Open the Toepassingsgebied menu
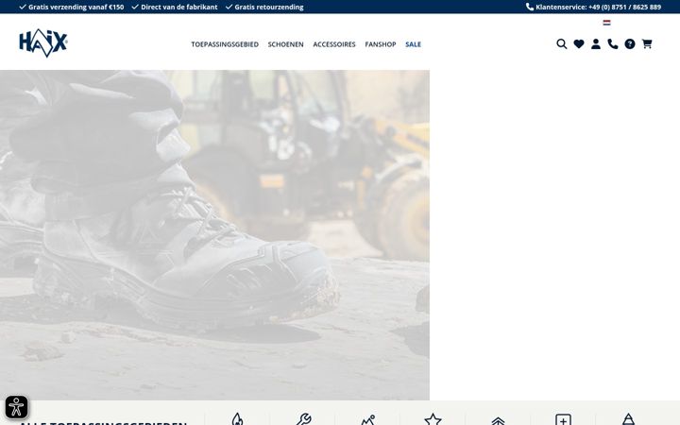 click(x=225, y=44)
